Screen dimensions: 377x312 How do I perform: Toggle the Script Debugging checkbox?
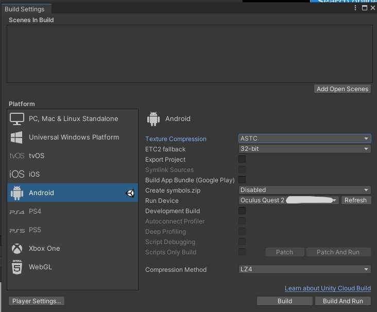click(242, 241)
